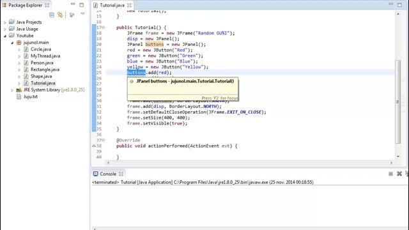Viewport: 409px width, 230px height.
Task: Click the tooltip text "JPanel buttons - jujunol.main.Tutorial.Tutorial()"
Action: pyautogui.click(x=185, y=81)
